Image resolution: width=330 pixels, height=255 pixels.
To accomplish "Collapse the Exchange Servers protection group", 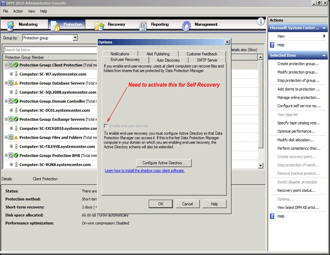I will point(6,119).
